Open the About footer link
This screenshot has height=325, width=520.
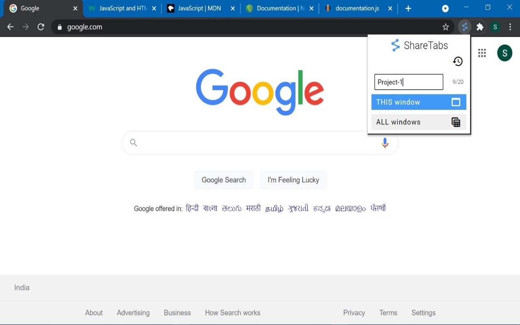[94, 313]
